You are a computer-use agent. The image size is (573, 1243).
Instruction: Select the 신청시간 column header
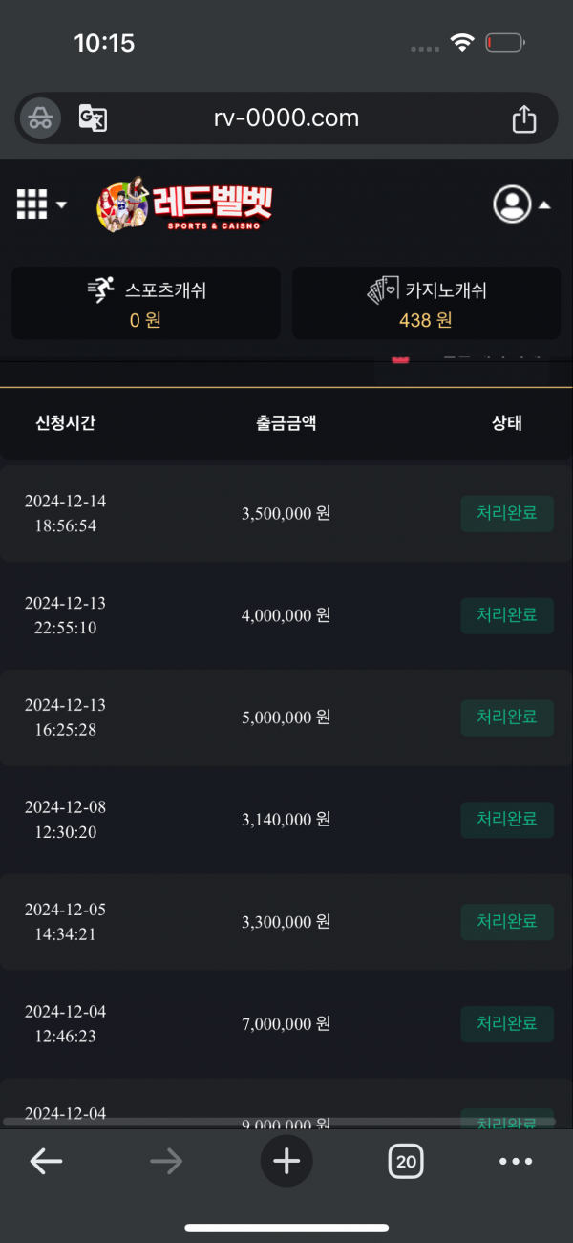click(65, 423)
